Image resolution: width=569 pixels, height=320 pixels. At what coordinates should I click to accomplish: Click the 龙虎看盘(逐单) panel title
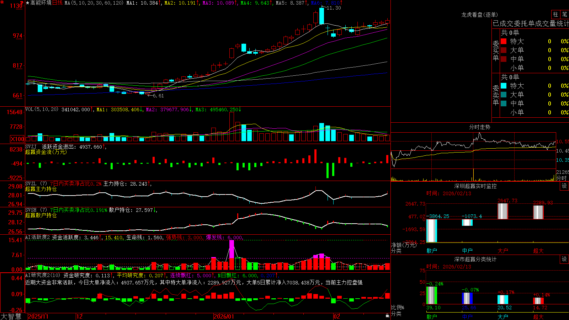coord(480,15)
